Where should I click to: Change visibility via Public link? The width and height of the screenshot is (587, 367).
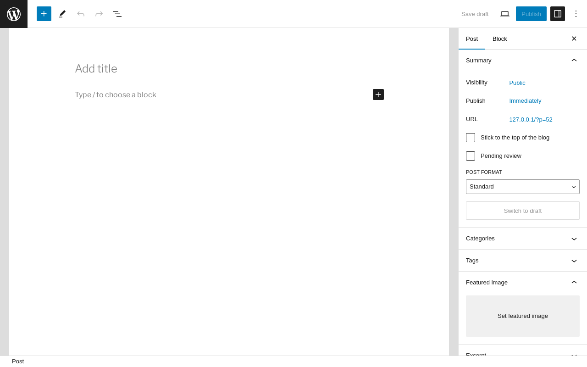tap(517, 83)
